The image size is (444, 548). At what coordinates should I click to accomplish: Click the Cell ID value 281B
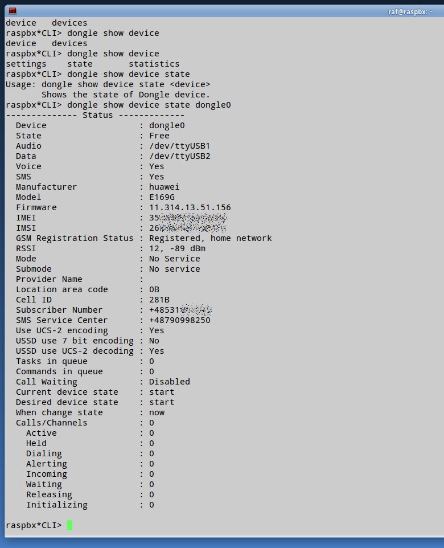coord(159,300)
